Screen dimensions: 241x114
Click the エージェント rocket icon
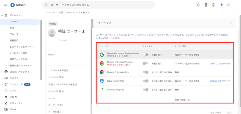tap(6, 84)
